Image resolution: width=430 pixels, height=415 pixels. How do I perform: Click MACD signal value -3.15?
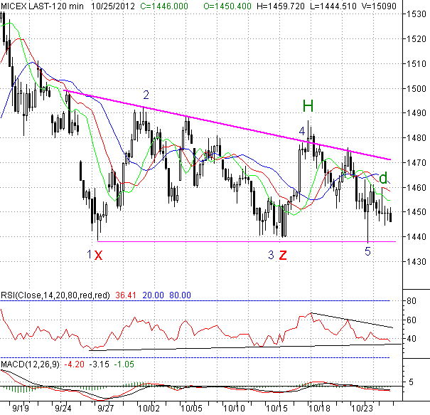[99, 364]
